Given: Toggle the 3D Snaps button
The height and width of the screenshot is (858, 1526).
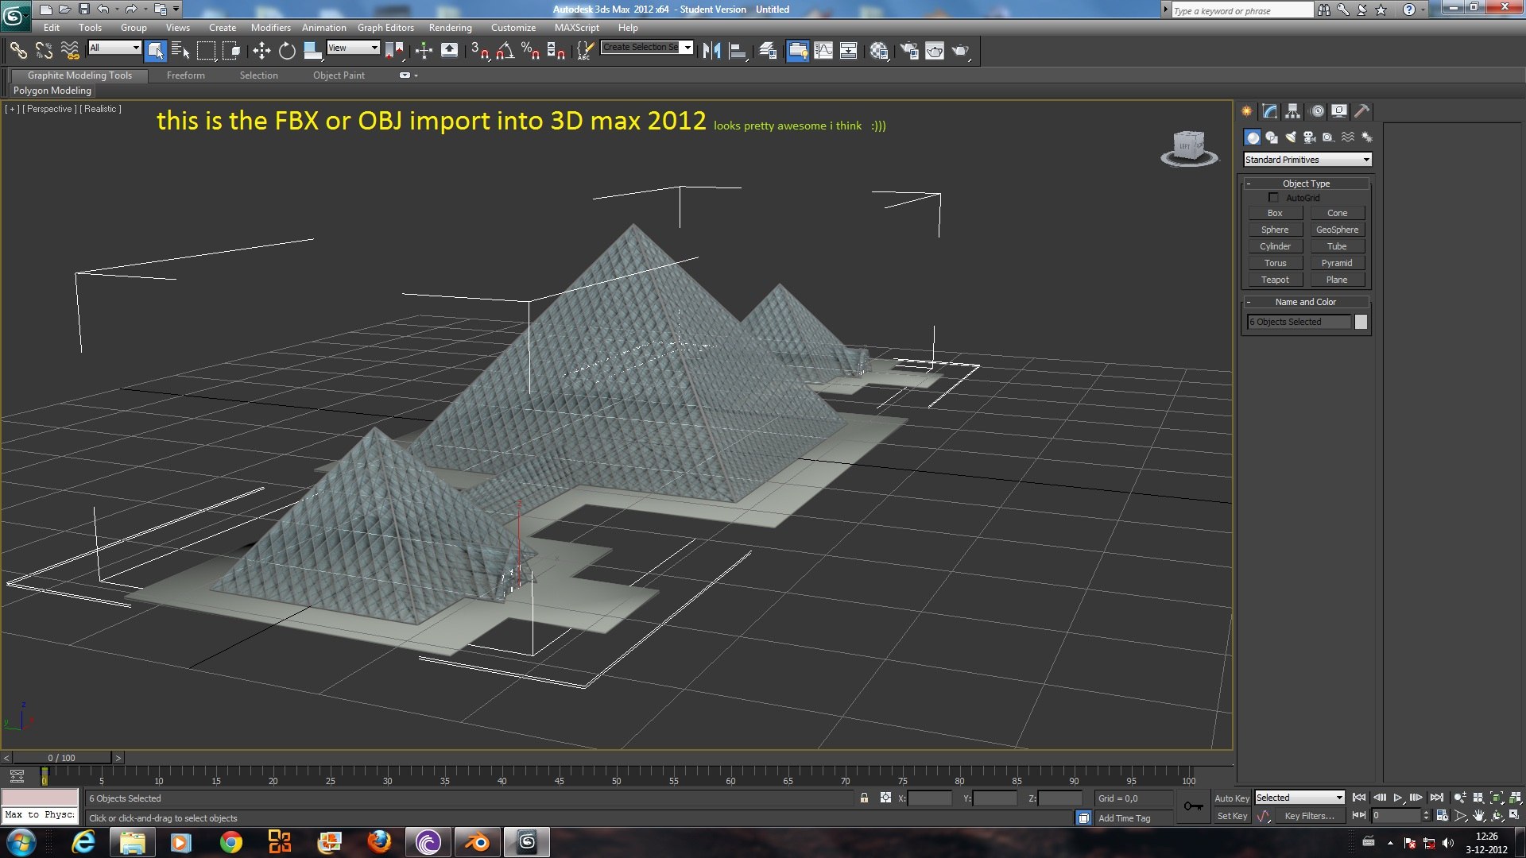Looking at the screenshot, I should [x=479, y=51].
